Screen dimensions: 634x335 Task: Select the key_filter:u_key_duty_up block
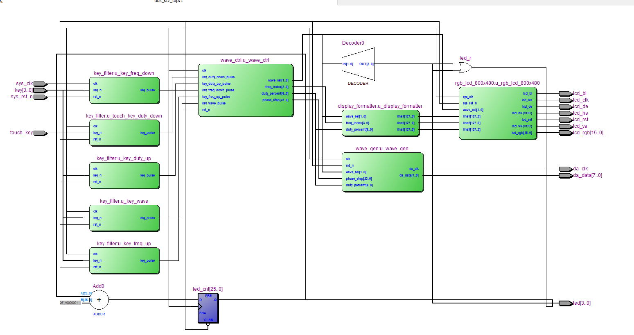pyautogui.click(x=124, y=175)
